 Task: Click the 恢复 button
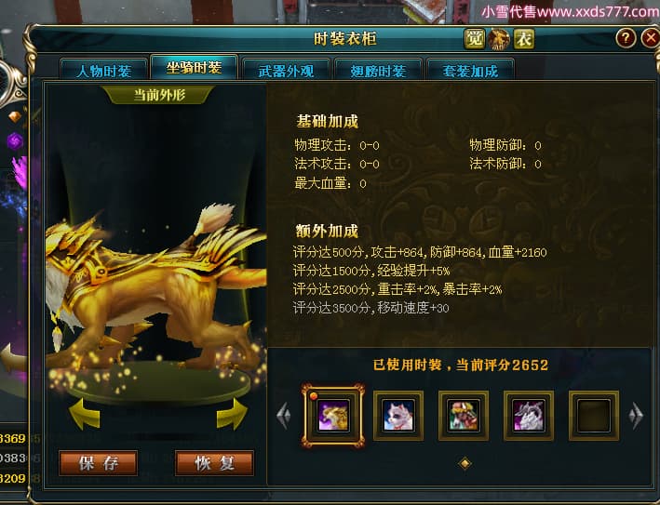pos(214,463)
